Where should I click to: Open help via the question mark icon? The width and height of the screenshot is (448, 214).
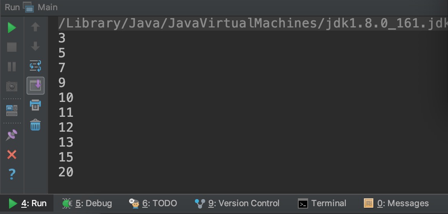[x=12, y=174]
